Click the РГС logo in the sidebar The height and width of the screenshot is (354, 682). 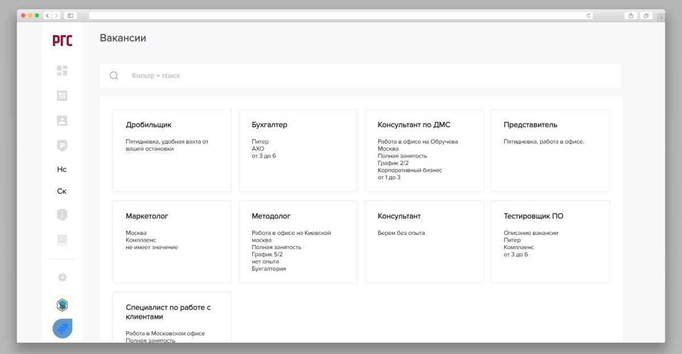pyautogui.click(x=63, y=40)
